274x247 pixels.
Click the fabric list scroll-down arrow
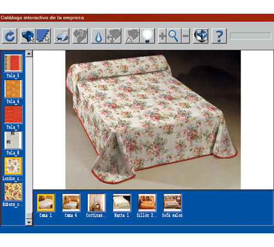pyautogui.click(x=29, y=222)
